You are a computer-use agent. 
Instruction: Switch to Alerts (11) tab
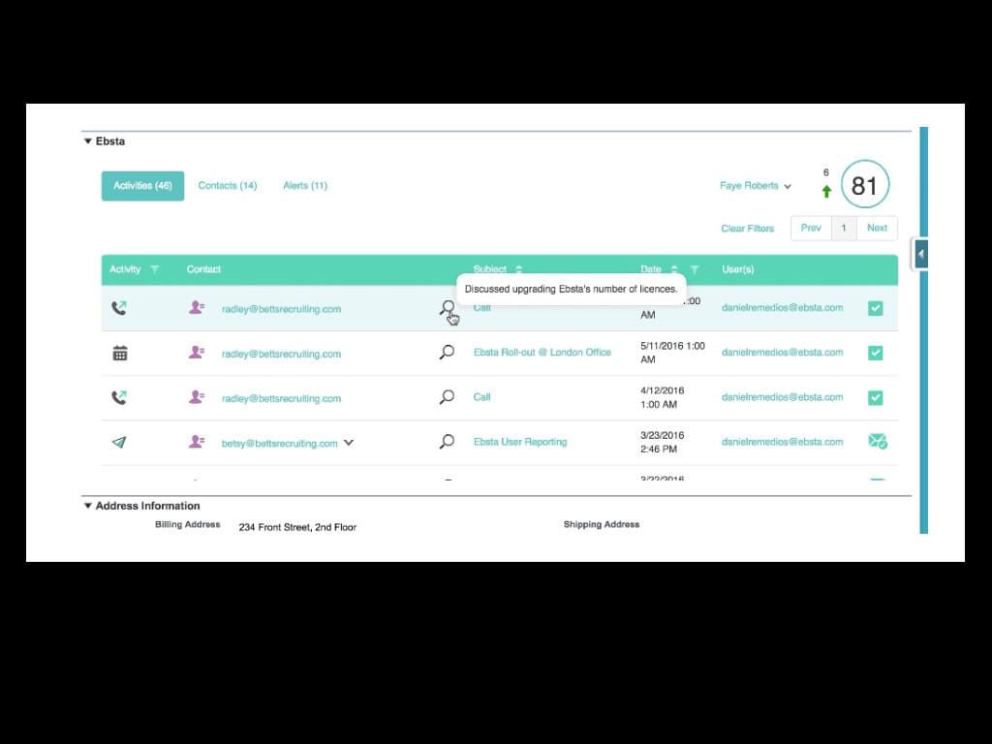[305, 186]
